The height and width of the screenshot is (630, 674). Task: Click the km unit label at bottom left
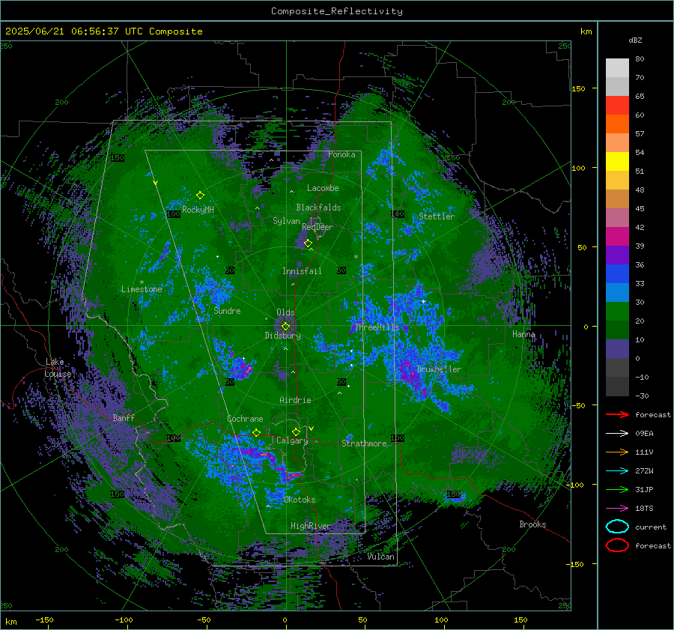[x=10, y=622]
